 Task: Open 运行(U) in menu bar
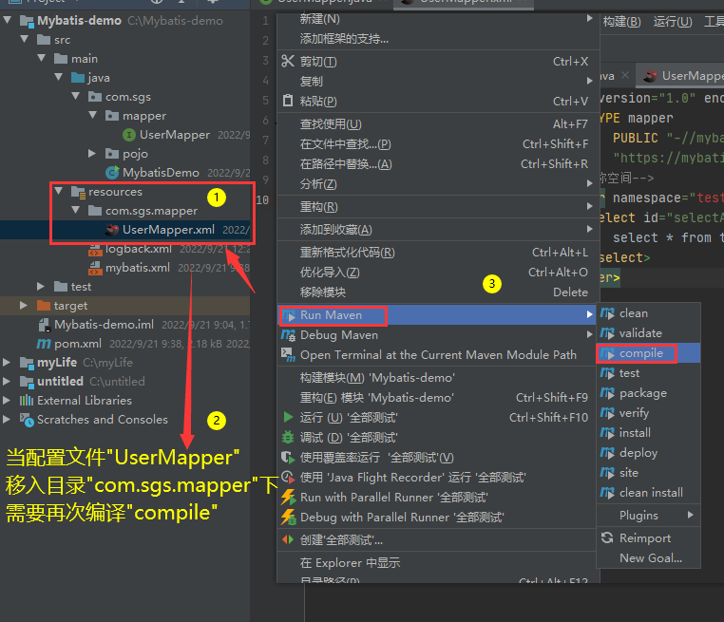673,21
